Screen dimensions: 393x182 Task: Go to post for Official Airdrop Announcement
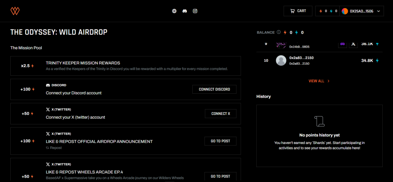pyautogui.click(x=220, y=141)
